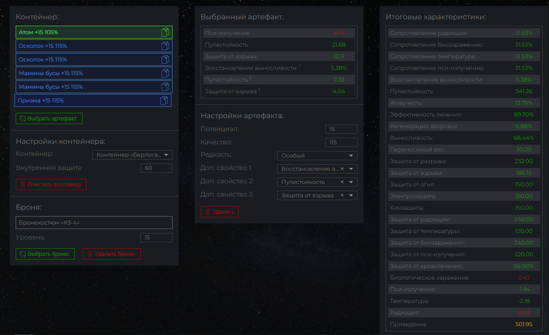Delete the selected artifact with Удалить
The height and width of the screenshot is (335, 549).
(x=220, y=212)
